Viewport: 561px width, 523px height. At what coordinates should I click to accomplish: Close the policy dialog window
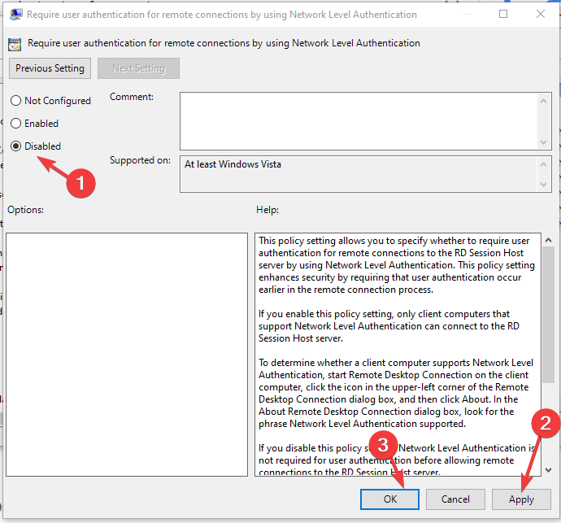point(541,14)
